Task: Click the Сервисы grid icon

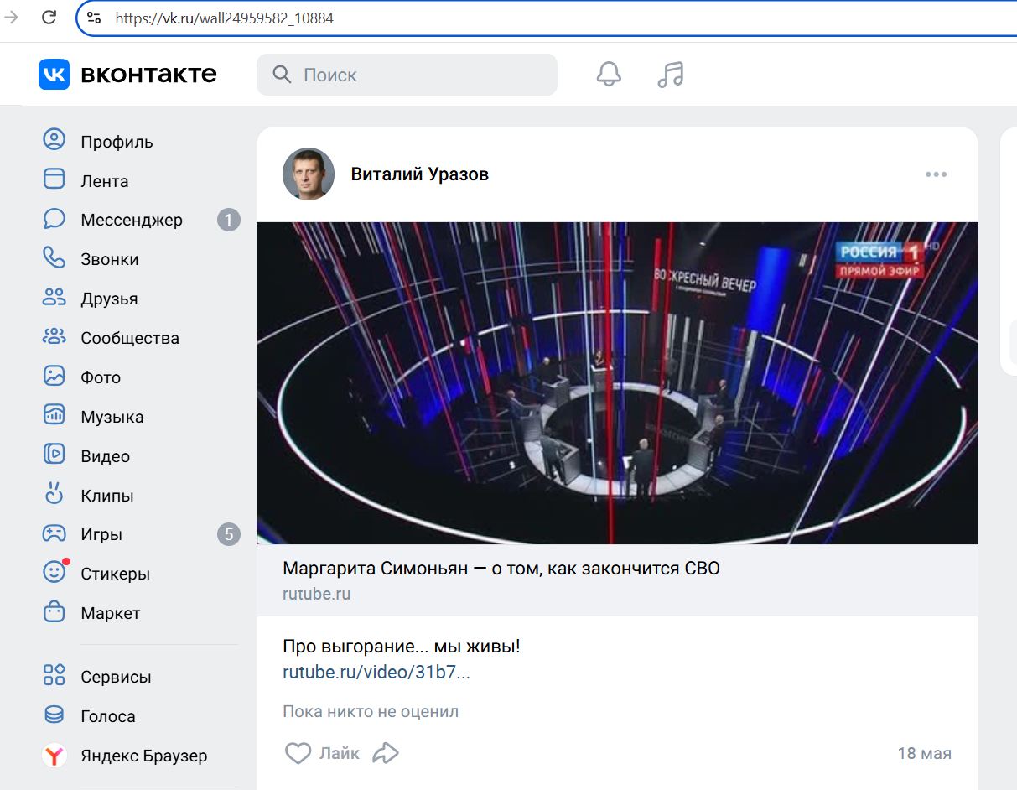Action: pos(54,676)
